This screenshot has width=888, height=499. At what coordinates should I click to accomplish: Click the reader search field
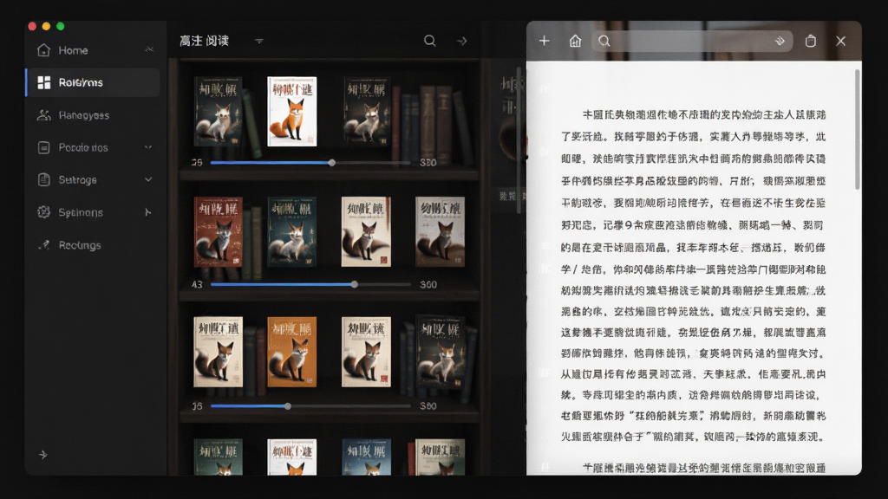692,41
